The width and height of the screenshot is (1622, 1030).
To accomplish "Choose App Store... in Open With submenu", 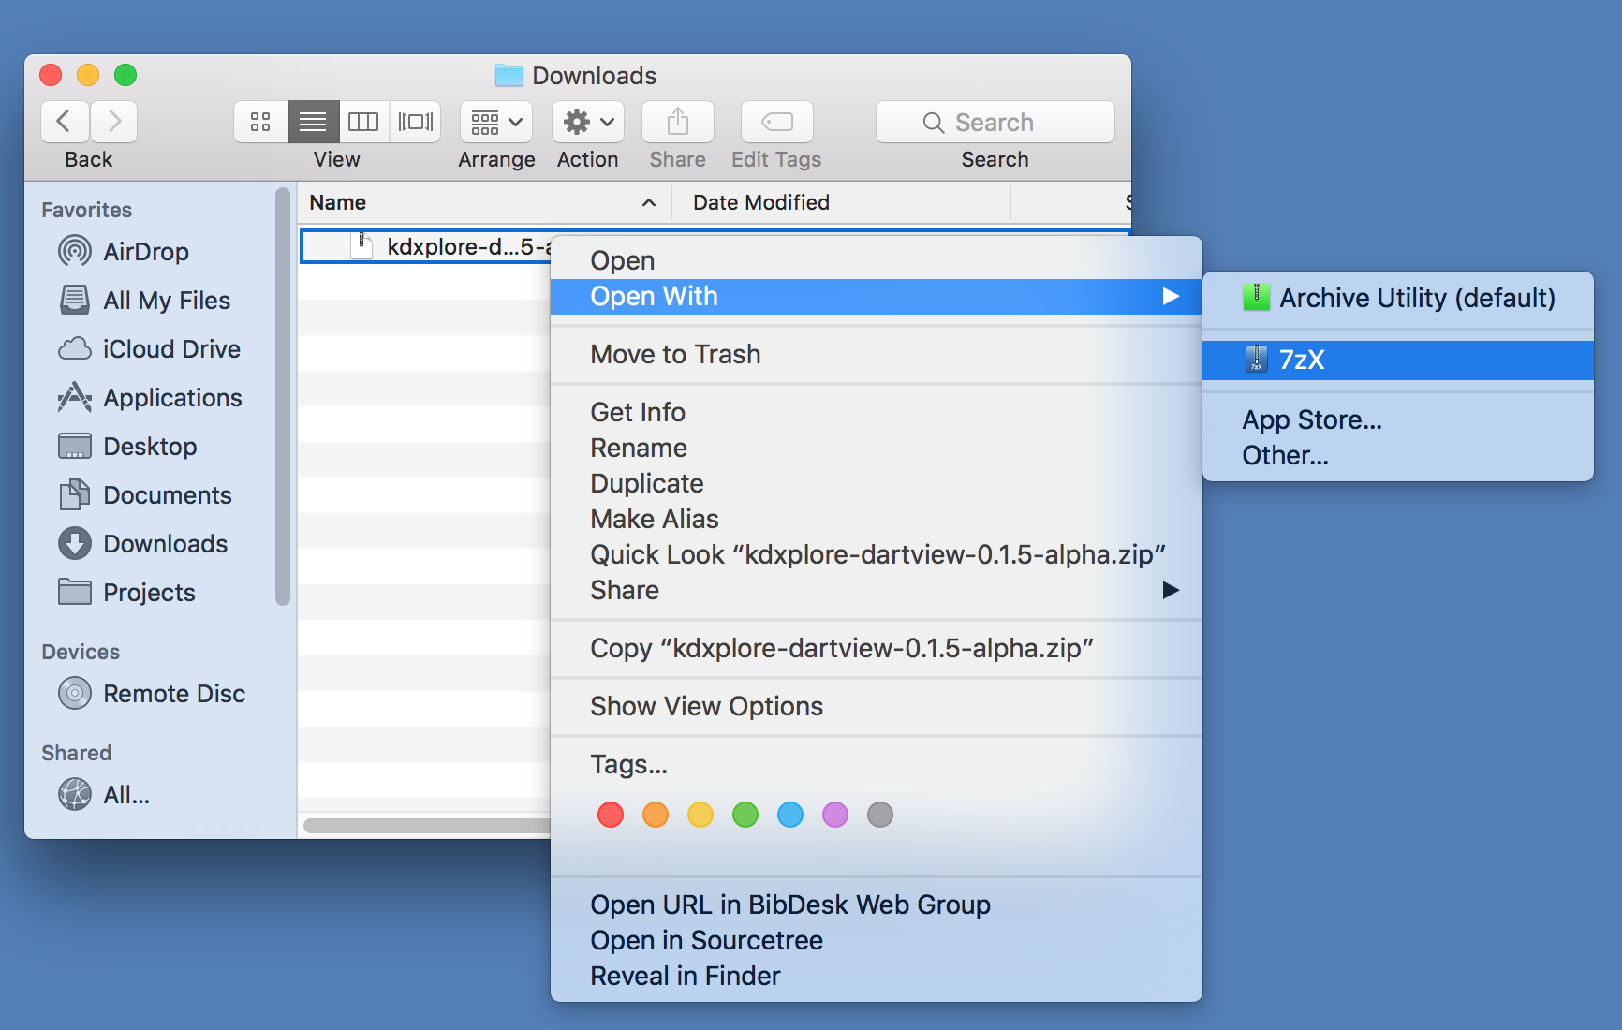I will (x=1398, y=419).
